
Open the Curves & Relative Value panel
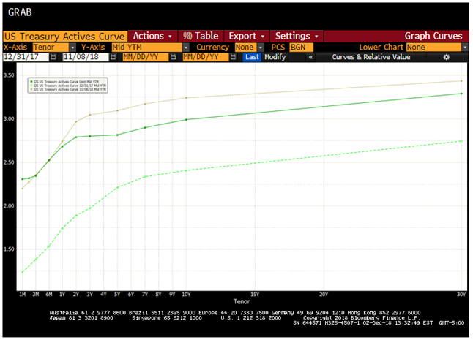(x=371, y=57)
